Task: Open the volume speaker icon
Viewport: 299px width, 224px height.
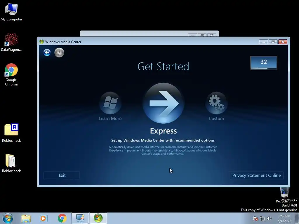Action: pos(269,218)
